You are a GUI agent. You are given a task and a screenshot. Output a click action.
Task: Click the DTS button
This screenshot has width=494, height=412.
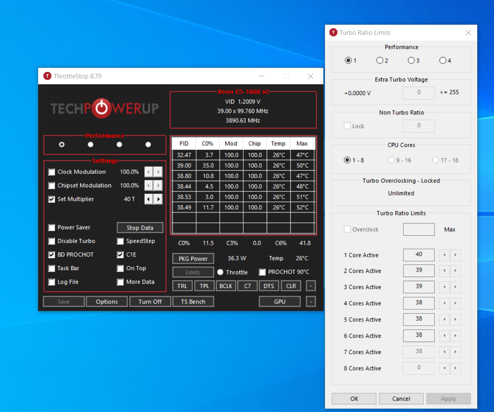coord(269,286)
